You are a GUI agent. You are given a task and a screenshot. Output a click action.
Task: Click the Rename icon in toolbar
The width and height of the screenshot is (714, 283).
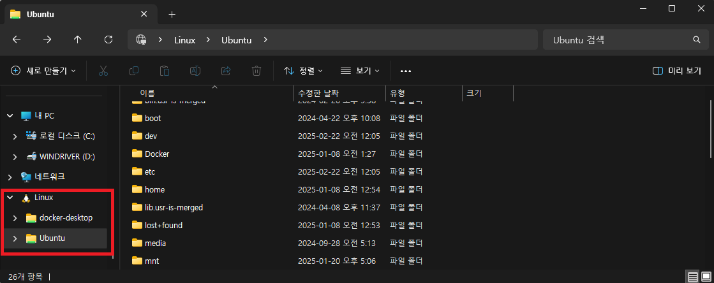click(x=195, y=71)
